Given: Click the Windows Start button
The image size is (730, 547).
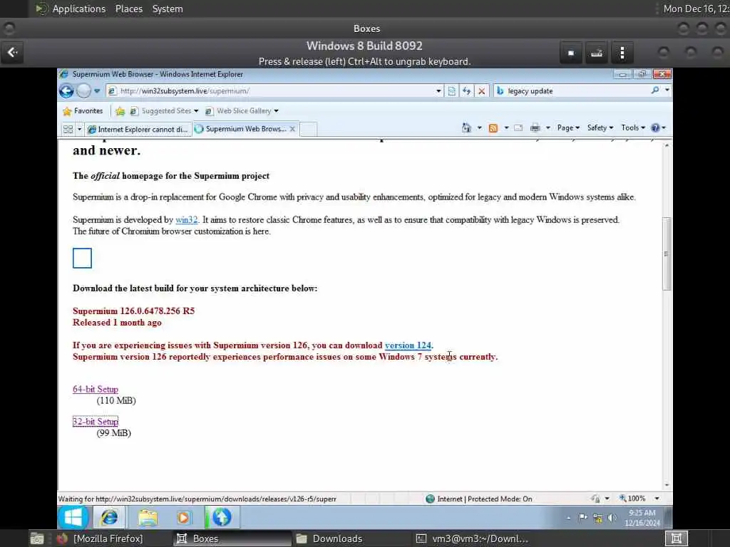Looking at the screenshot, I should 73,517.
